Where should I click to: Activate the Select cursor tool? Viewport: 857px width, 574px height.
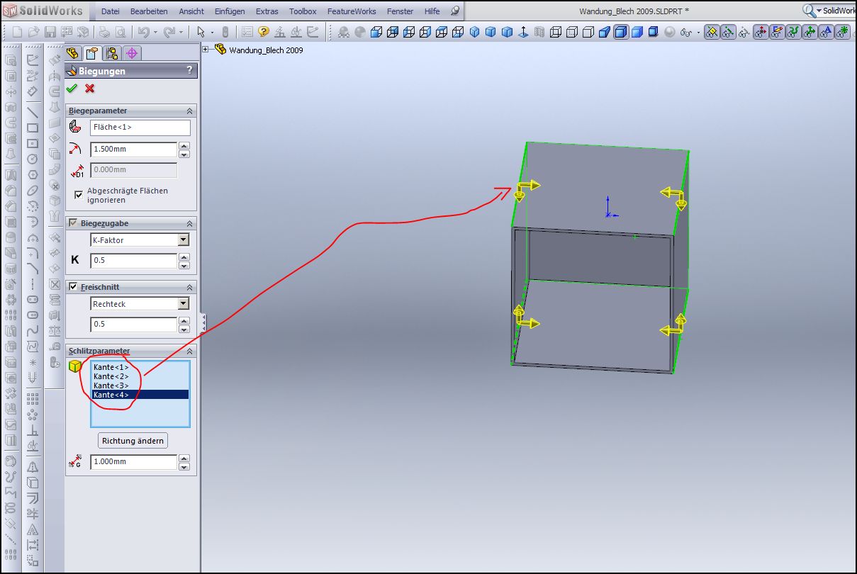click(201, 32)
